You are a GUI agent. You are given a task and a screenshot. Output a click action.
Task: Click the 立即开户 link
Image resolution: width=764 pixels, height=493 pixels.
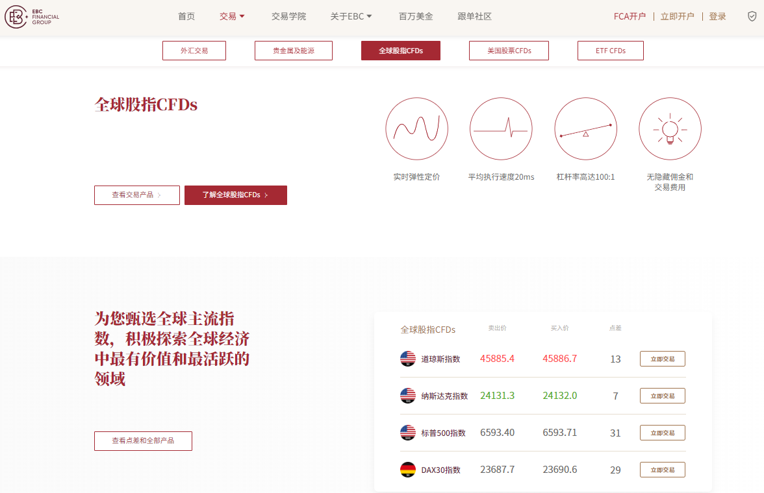(677, 17)
